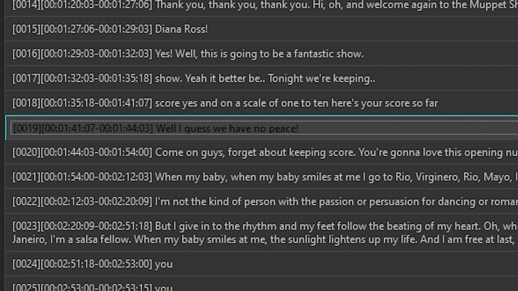Click the [0019] index label

click(x=27, y=129)
